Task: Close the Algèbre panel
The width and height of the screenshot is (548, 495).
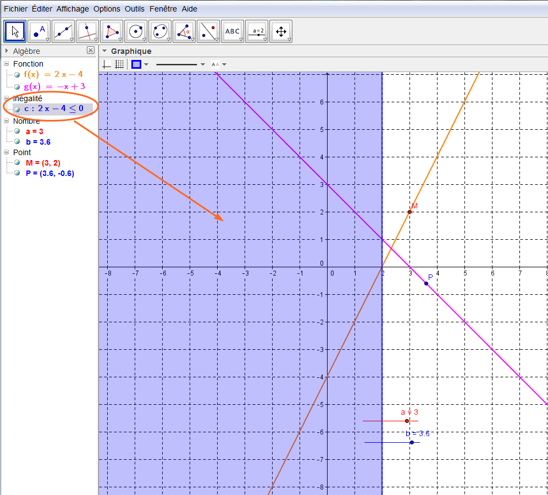Action: pos(91,51)
